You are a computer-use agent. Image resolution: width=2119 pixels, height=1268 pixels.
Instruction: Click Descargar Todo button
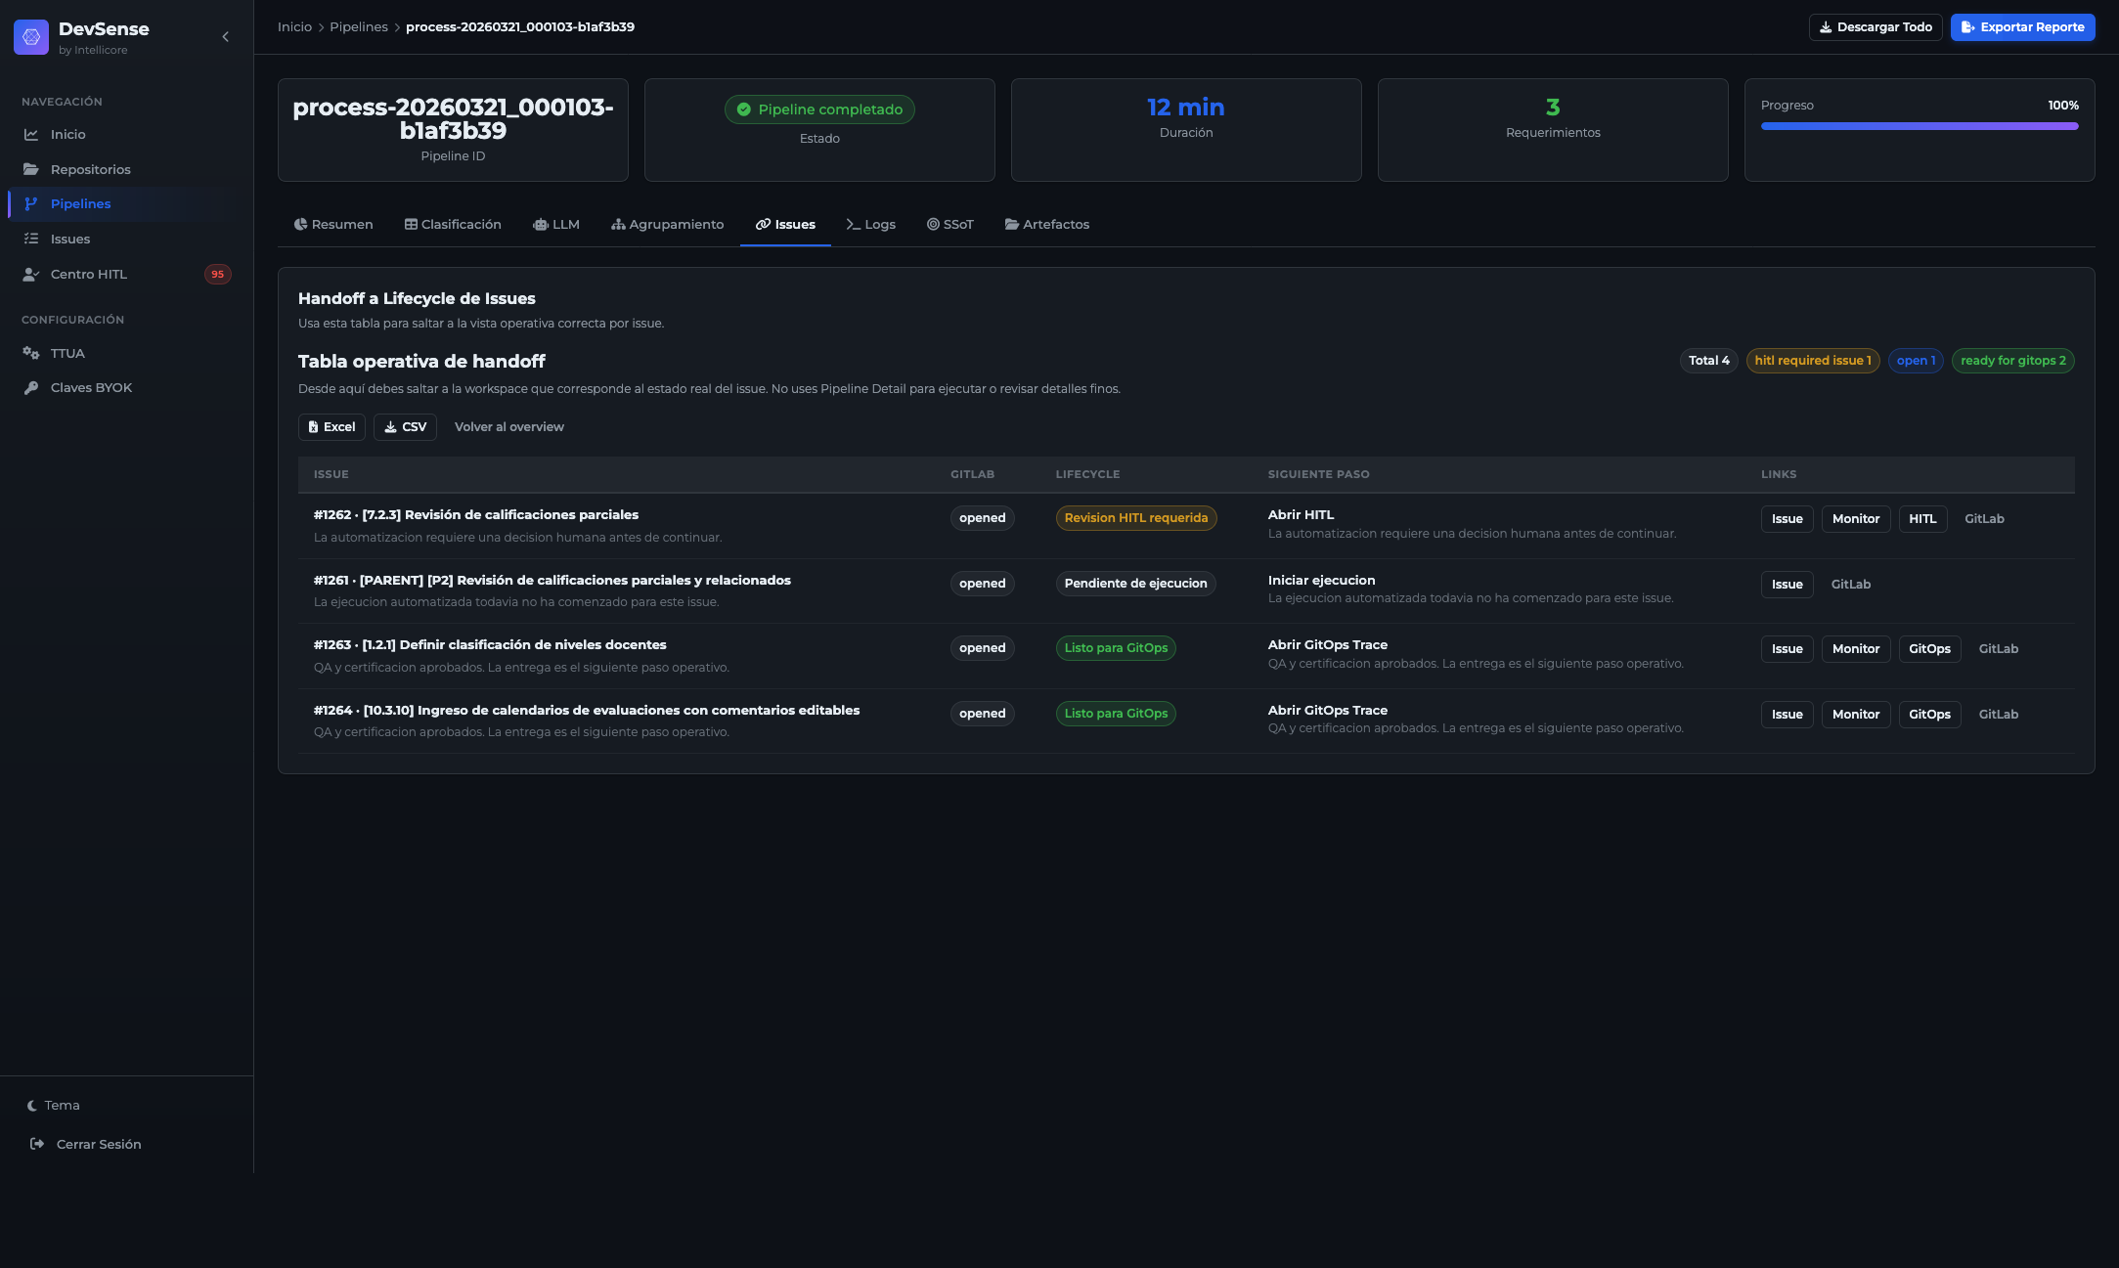1875,27
